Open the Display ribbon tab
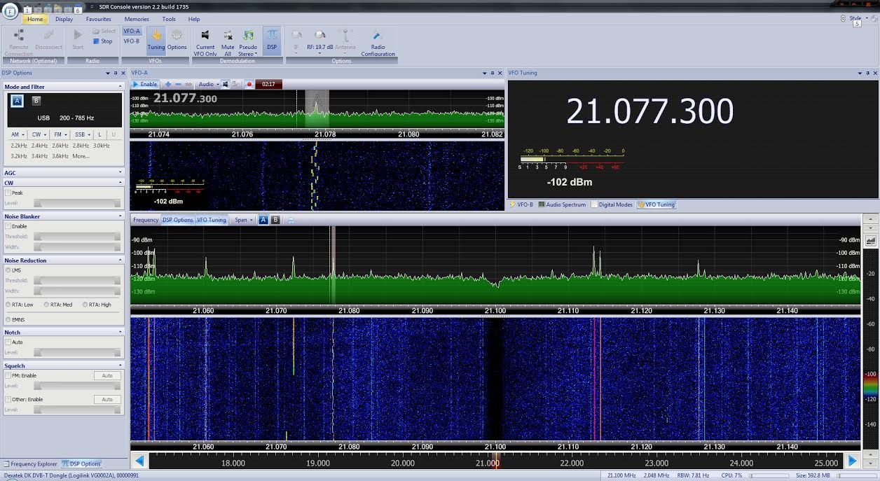The height and width of the screenshot is (481, 880). click(x=64, y=19)
